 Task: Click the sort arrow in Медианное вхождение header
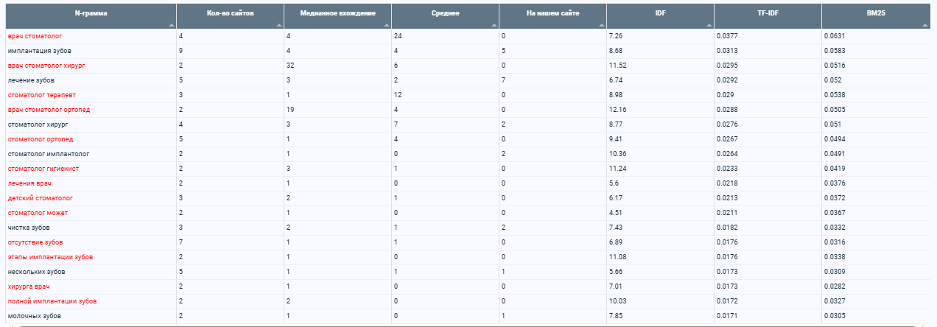(387, 25)
